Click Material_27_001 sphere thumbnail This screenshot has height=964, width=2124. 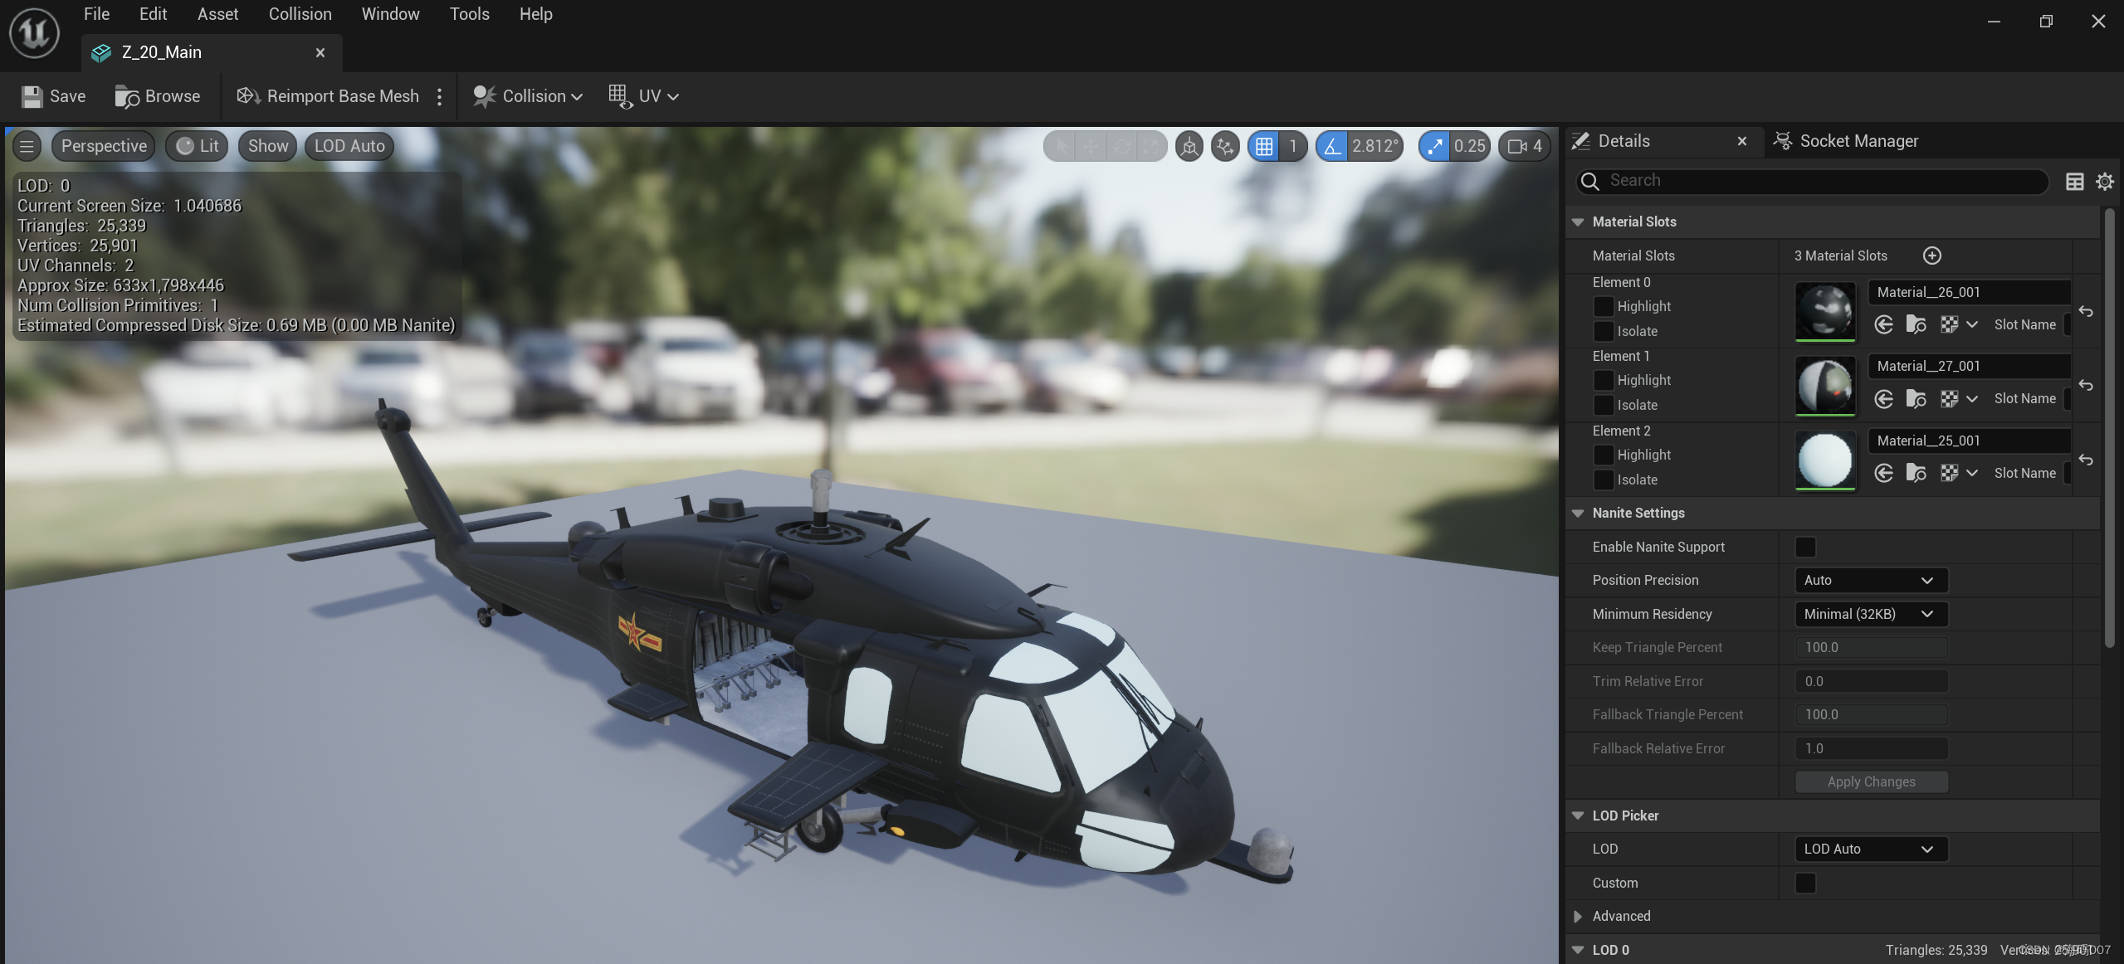tap(1824, 385)
